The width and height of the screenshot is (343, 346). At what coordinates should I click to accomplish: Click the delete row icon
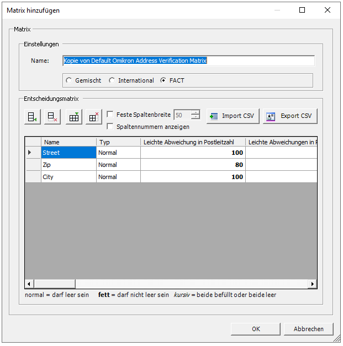click(52, 117)
